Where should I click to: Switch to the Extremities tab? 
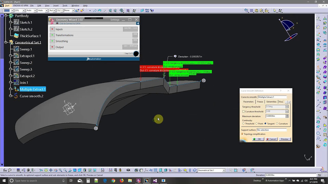tap(271, 102)
